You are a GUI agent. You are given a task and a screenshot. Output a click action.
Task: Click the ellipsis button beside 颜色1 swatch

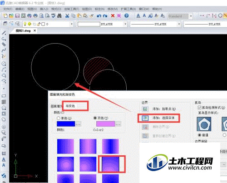coord(78,124)
